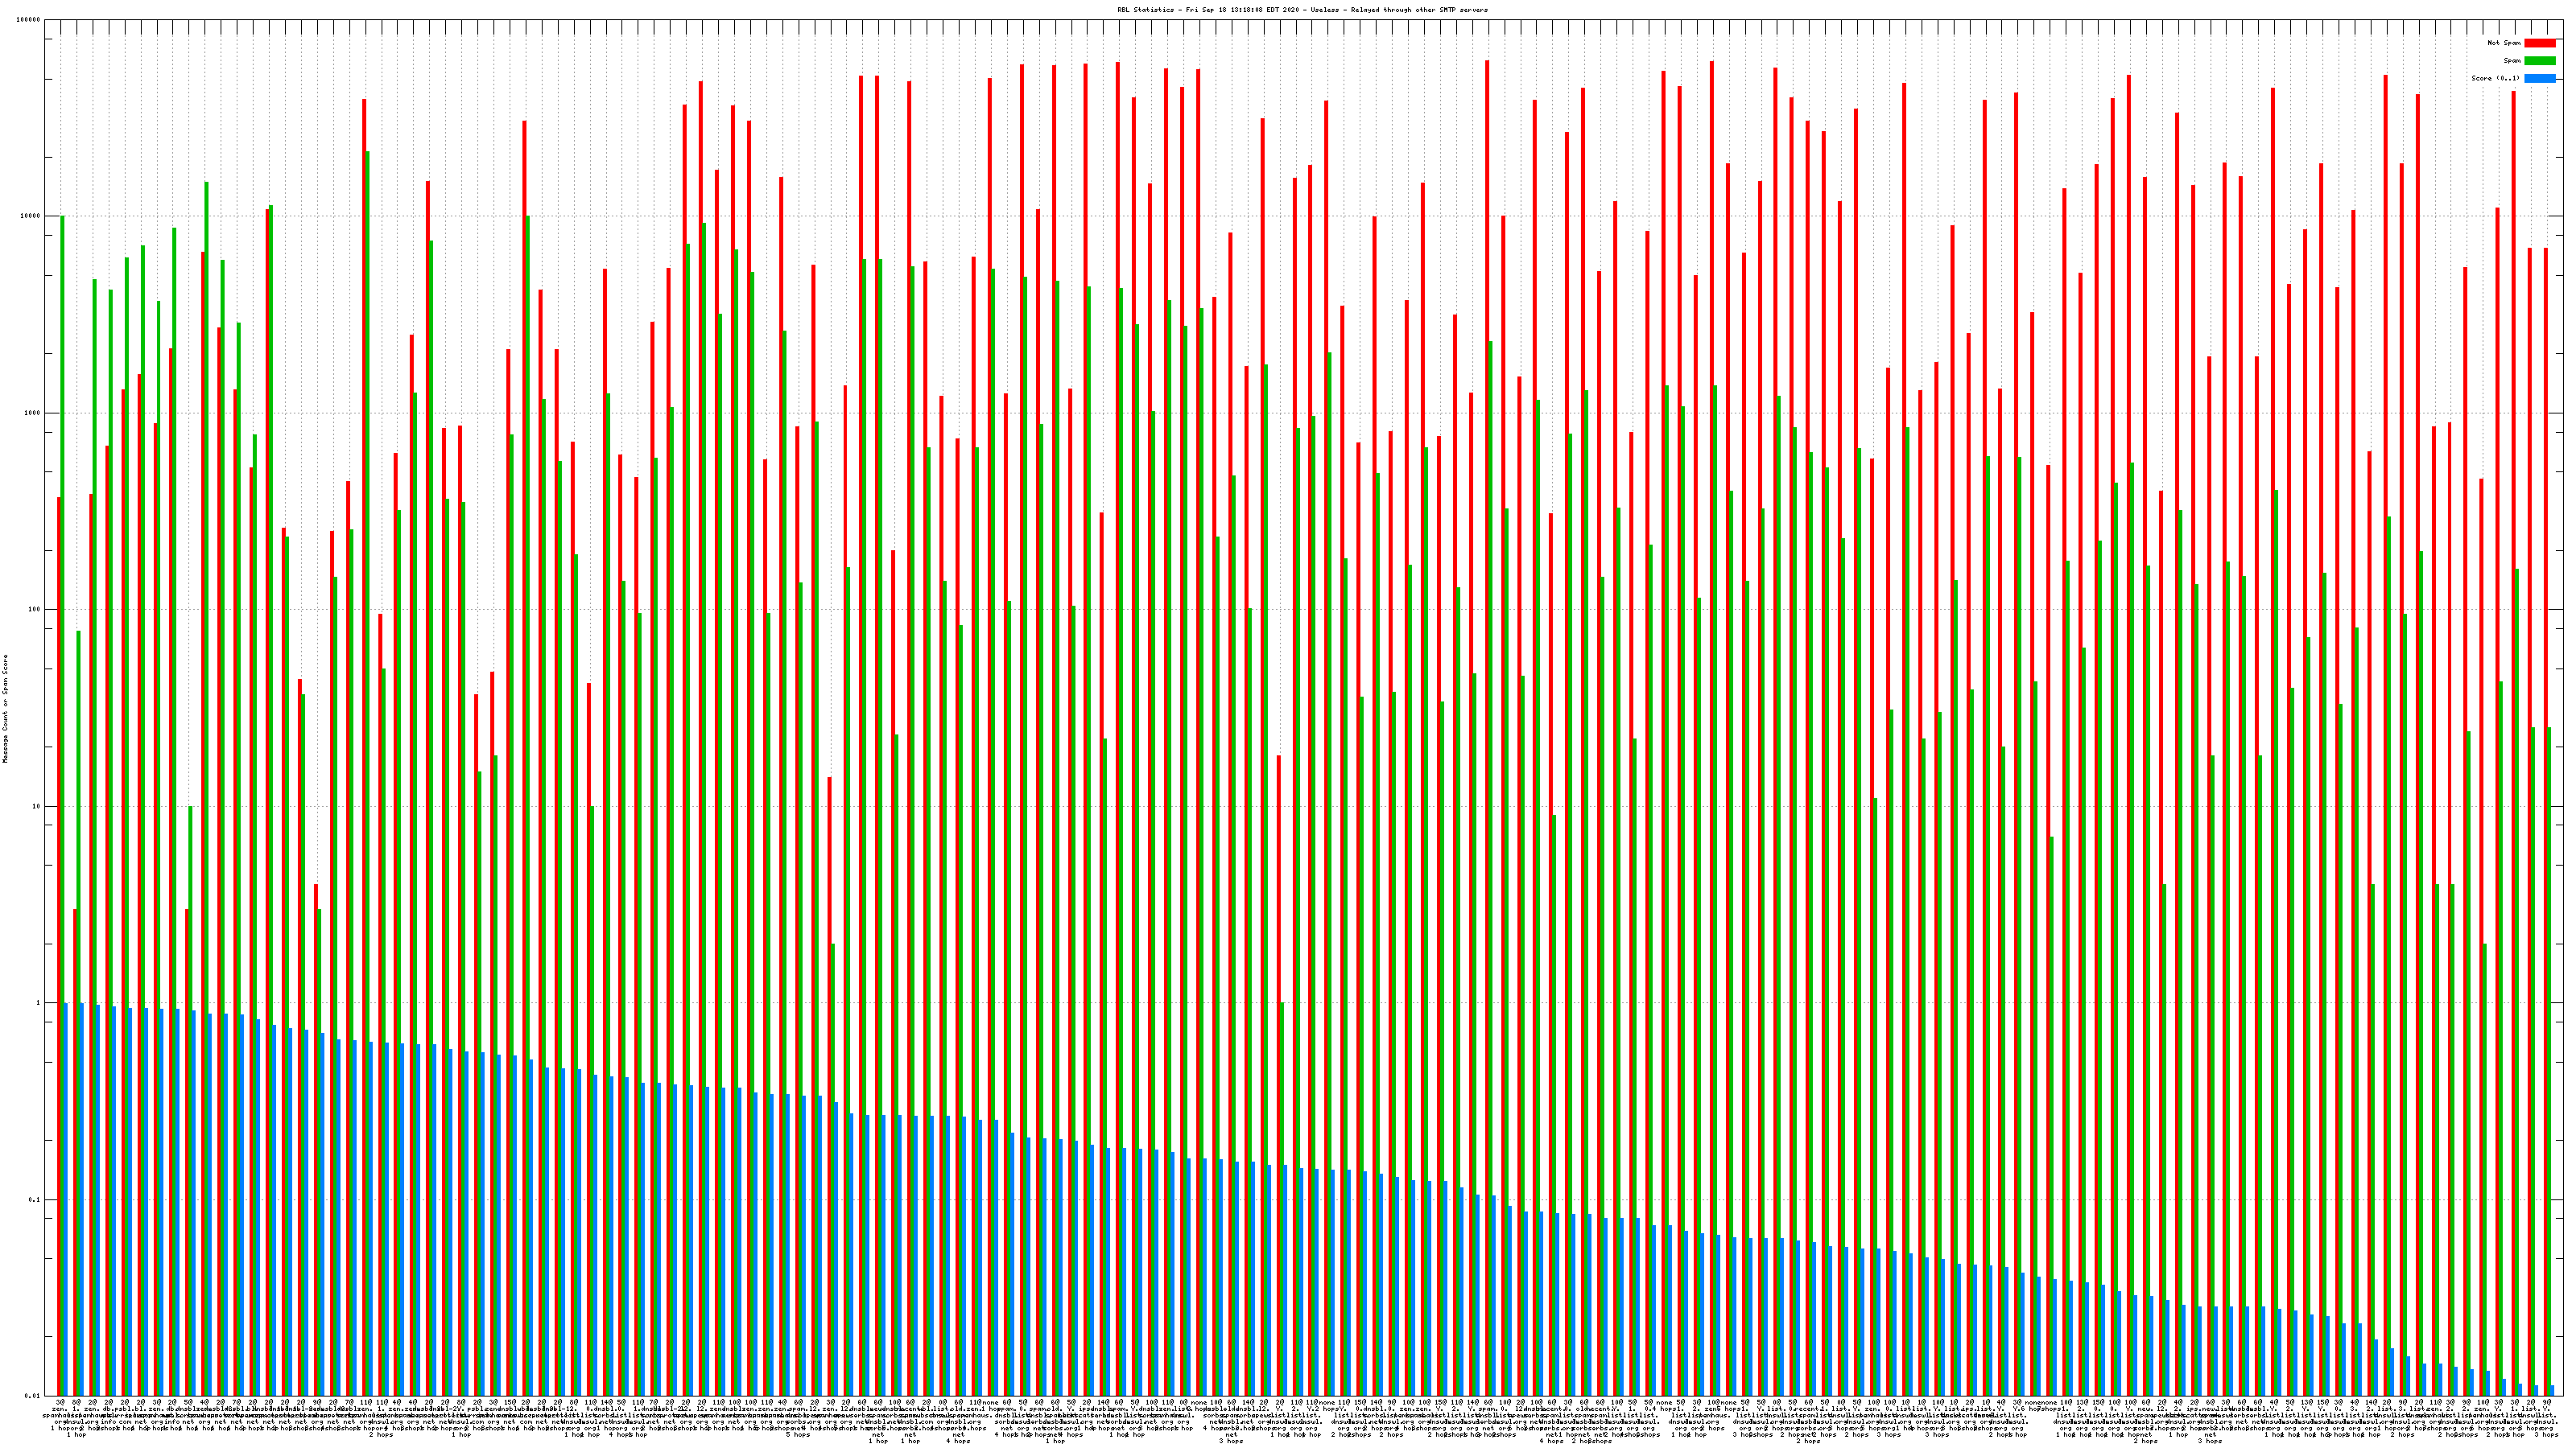Click the leftmost green Spam bar
Viewport: 2576px width, 1448px height.
[62, 700]
